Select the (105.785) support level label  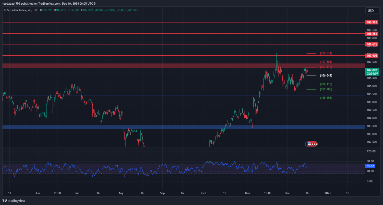[x=326, y=89]
